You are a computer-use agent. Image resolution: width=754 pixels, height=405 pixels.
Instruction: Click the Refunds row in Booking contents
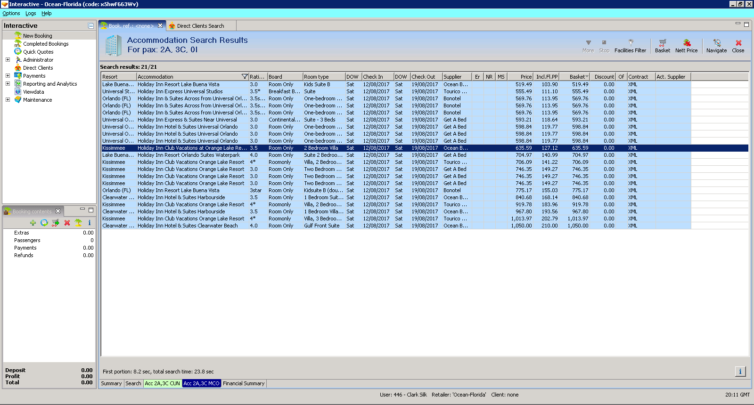(49, 255)
